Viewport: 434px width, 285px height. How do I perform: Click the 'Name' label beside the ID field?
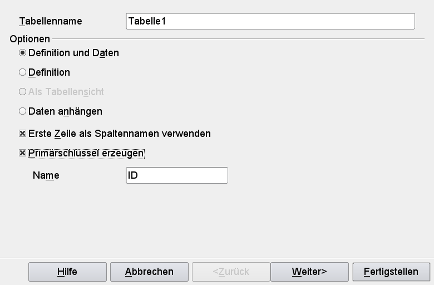[x=46, y=175]
